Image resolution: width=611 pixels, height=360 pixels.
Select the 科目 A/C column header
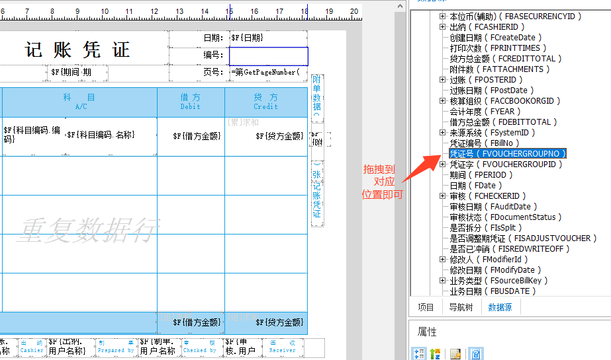point(80,102)
